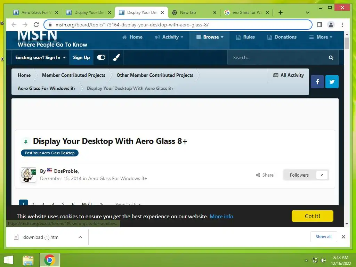Screen dimensions: 356x267
Task: Click the browser Forward arrow
Action: 25,25
